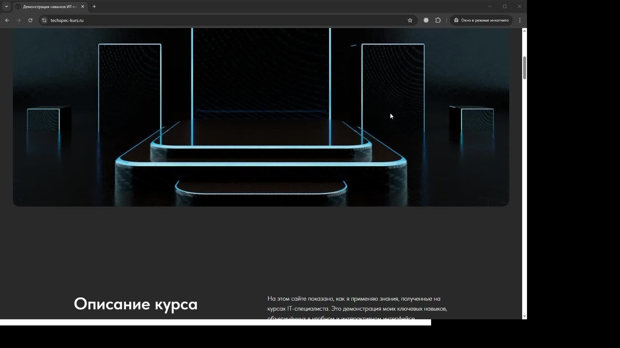
Task: Expand the tab search dropdown chevron
Action: pos(6,6)
